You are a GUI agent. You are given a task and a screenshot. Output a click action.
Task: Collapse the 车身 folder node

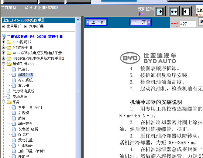point(4,102)
